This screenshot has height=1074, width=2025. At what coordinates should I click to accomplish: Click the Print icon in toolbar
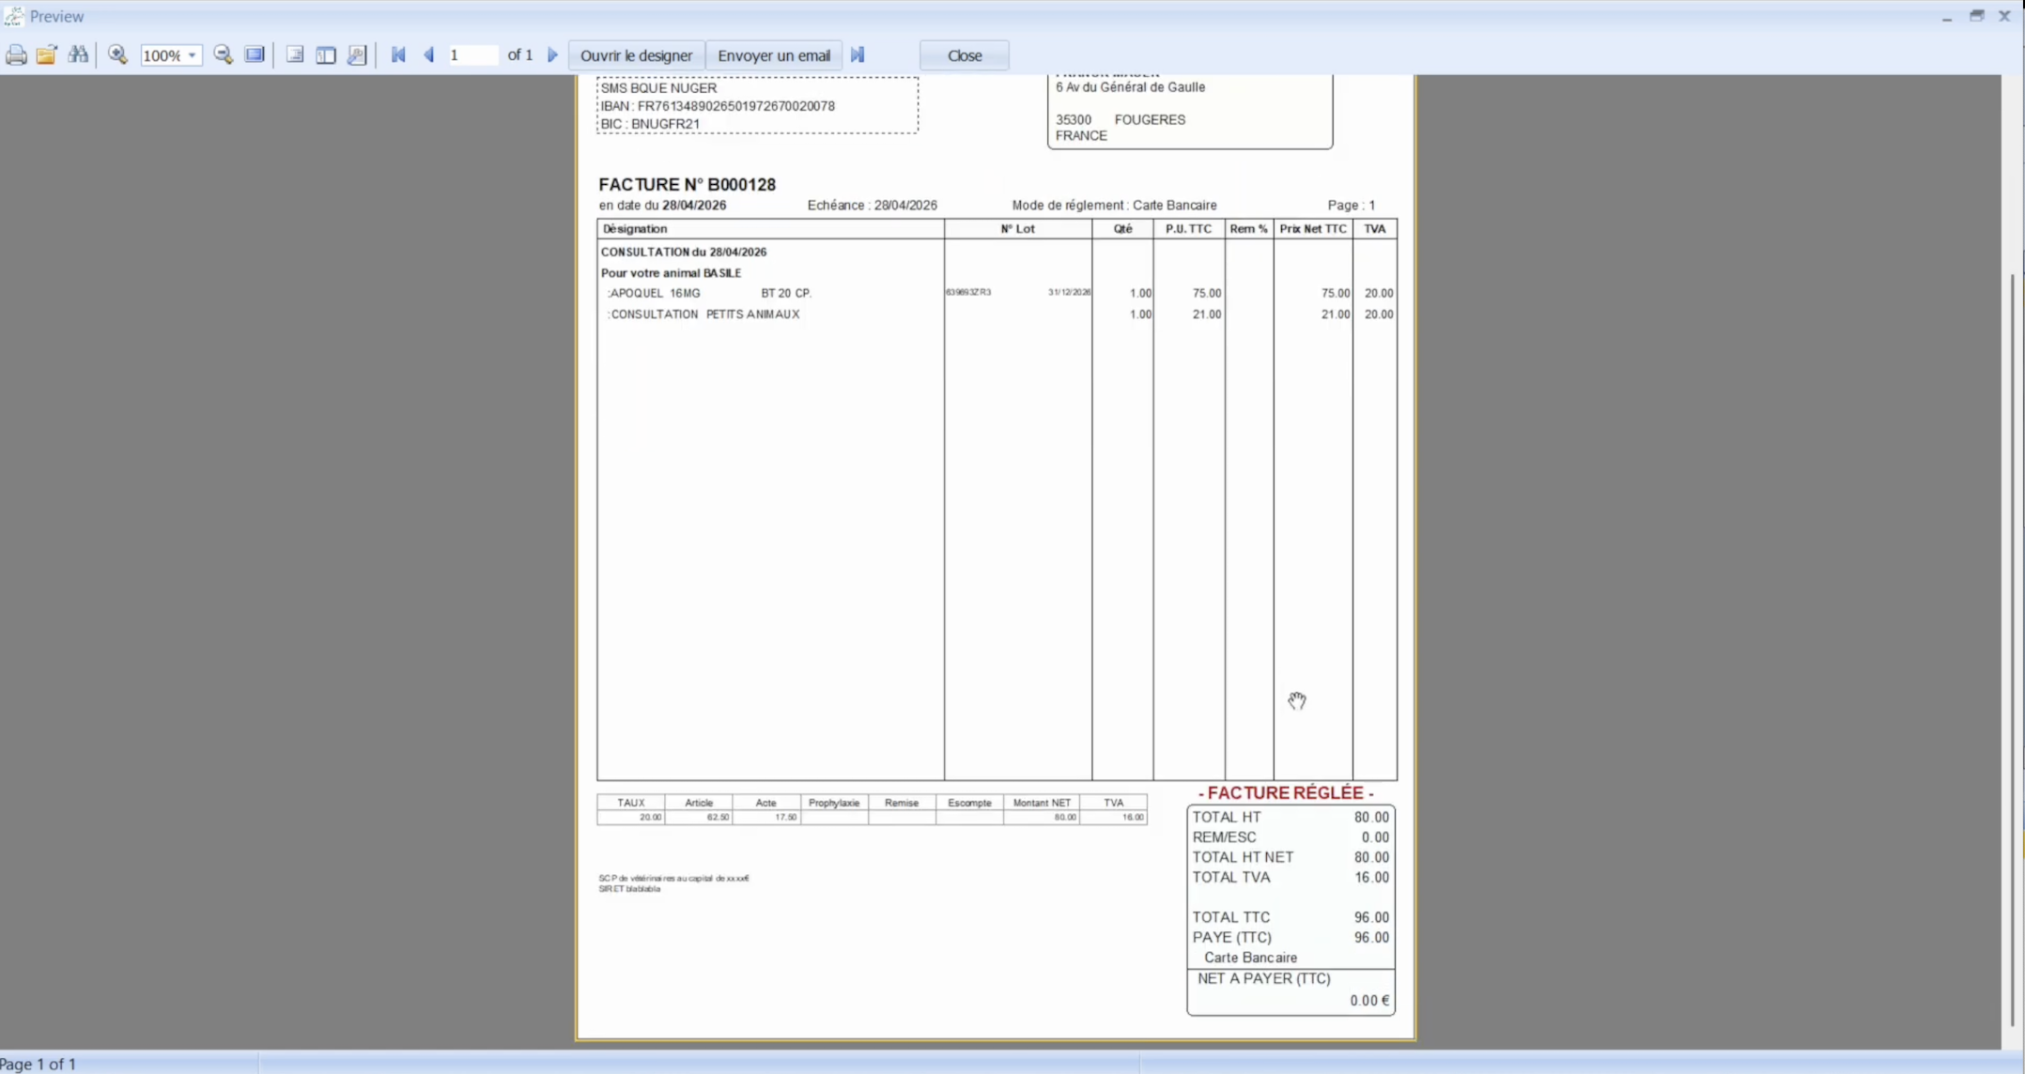pyautogui.click(x=16, y=55)
